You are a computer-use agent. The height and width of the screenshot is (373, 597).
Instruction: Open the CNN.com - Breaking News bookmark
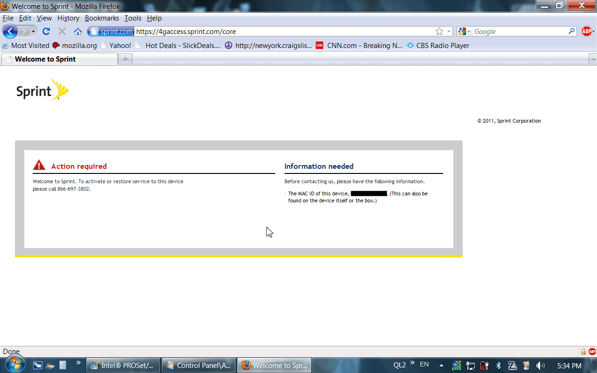359,45
